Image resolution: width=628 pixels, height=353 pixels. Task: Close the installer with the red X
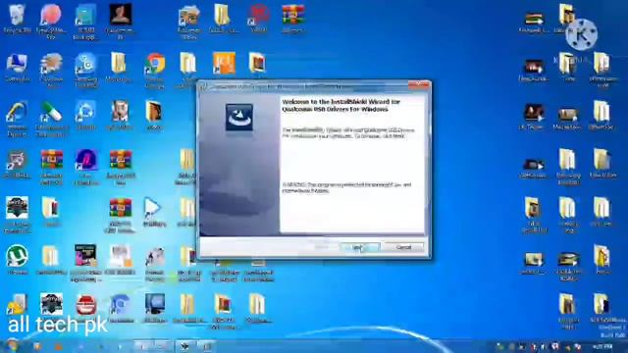point(419,84)
